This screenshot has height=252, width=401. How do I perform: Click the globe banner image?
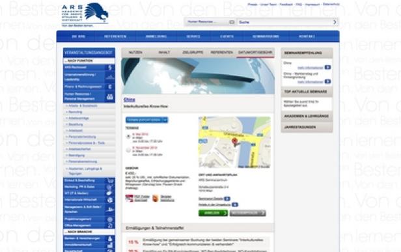[198, 76]
